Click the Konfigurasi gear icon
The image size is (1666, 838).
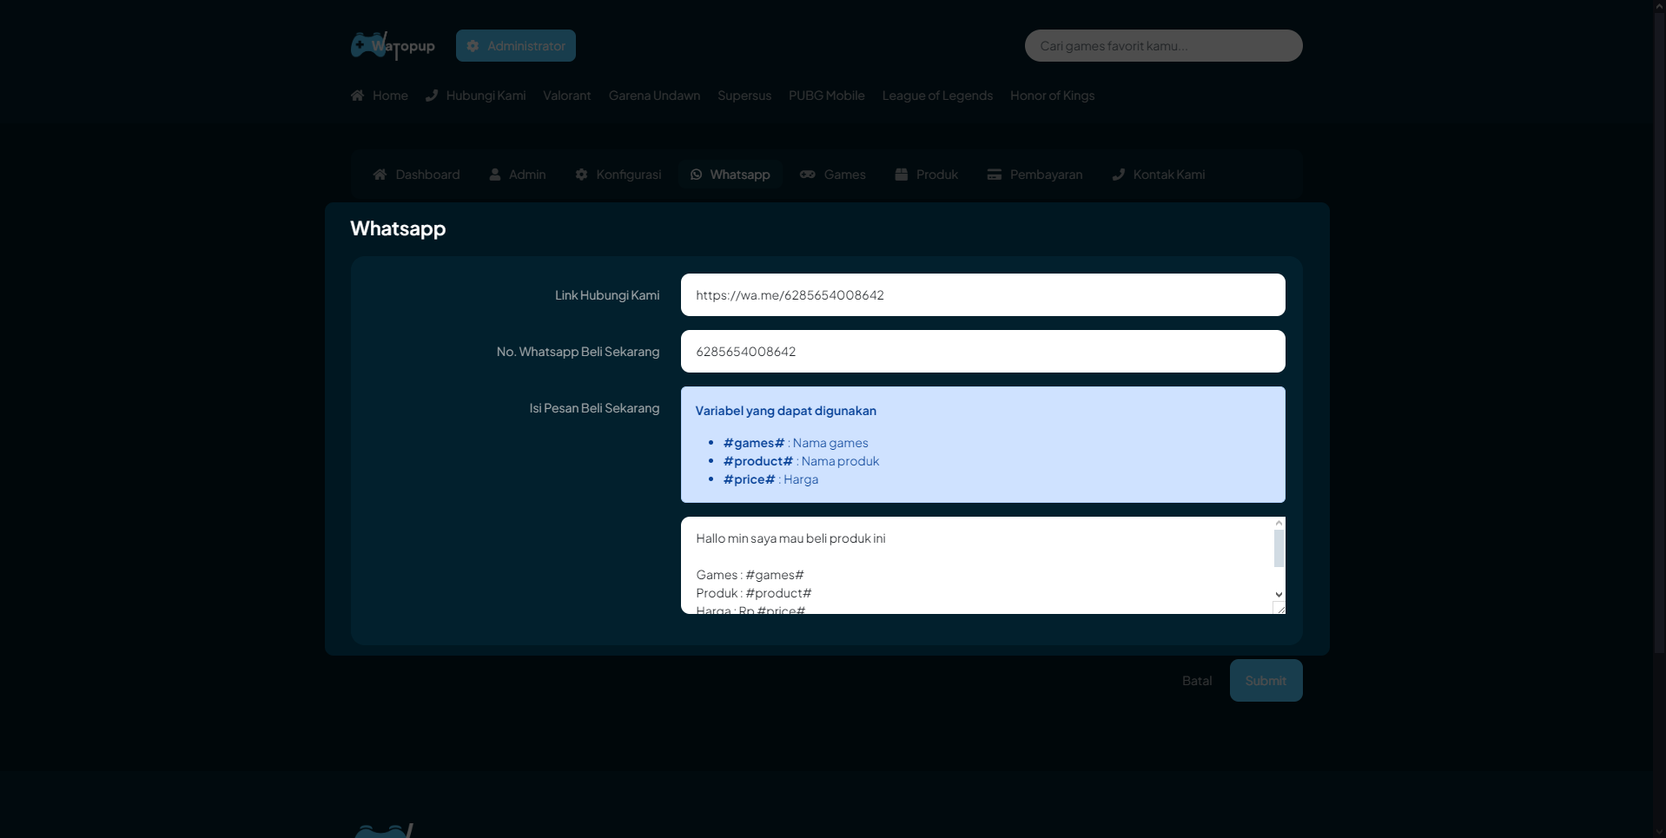(581, 175)
